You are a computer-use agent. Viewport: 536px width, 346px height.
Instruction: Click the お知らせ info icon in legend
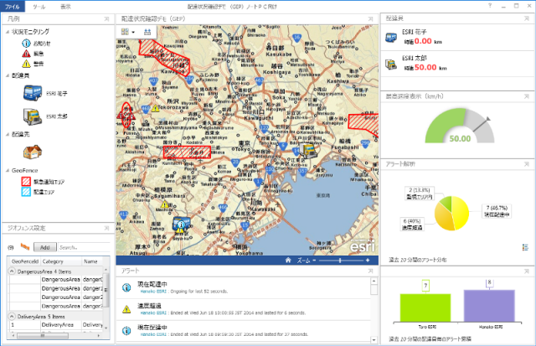coord(25,42)
